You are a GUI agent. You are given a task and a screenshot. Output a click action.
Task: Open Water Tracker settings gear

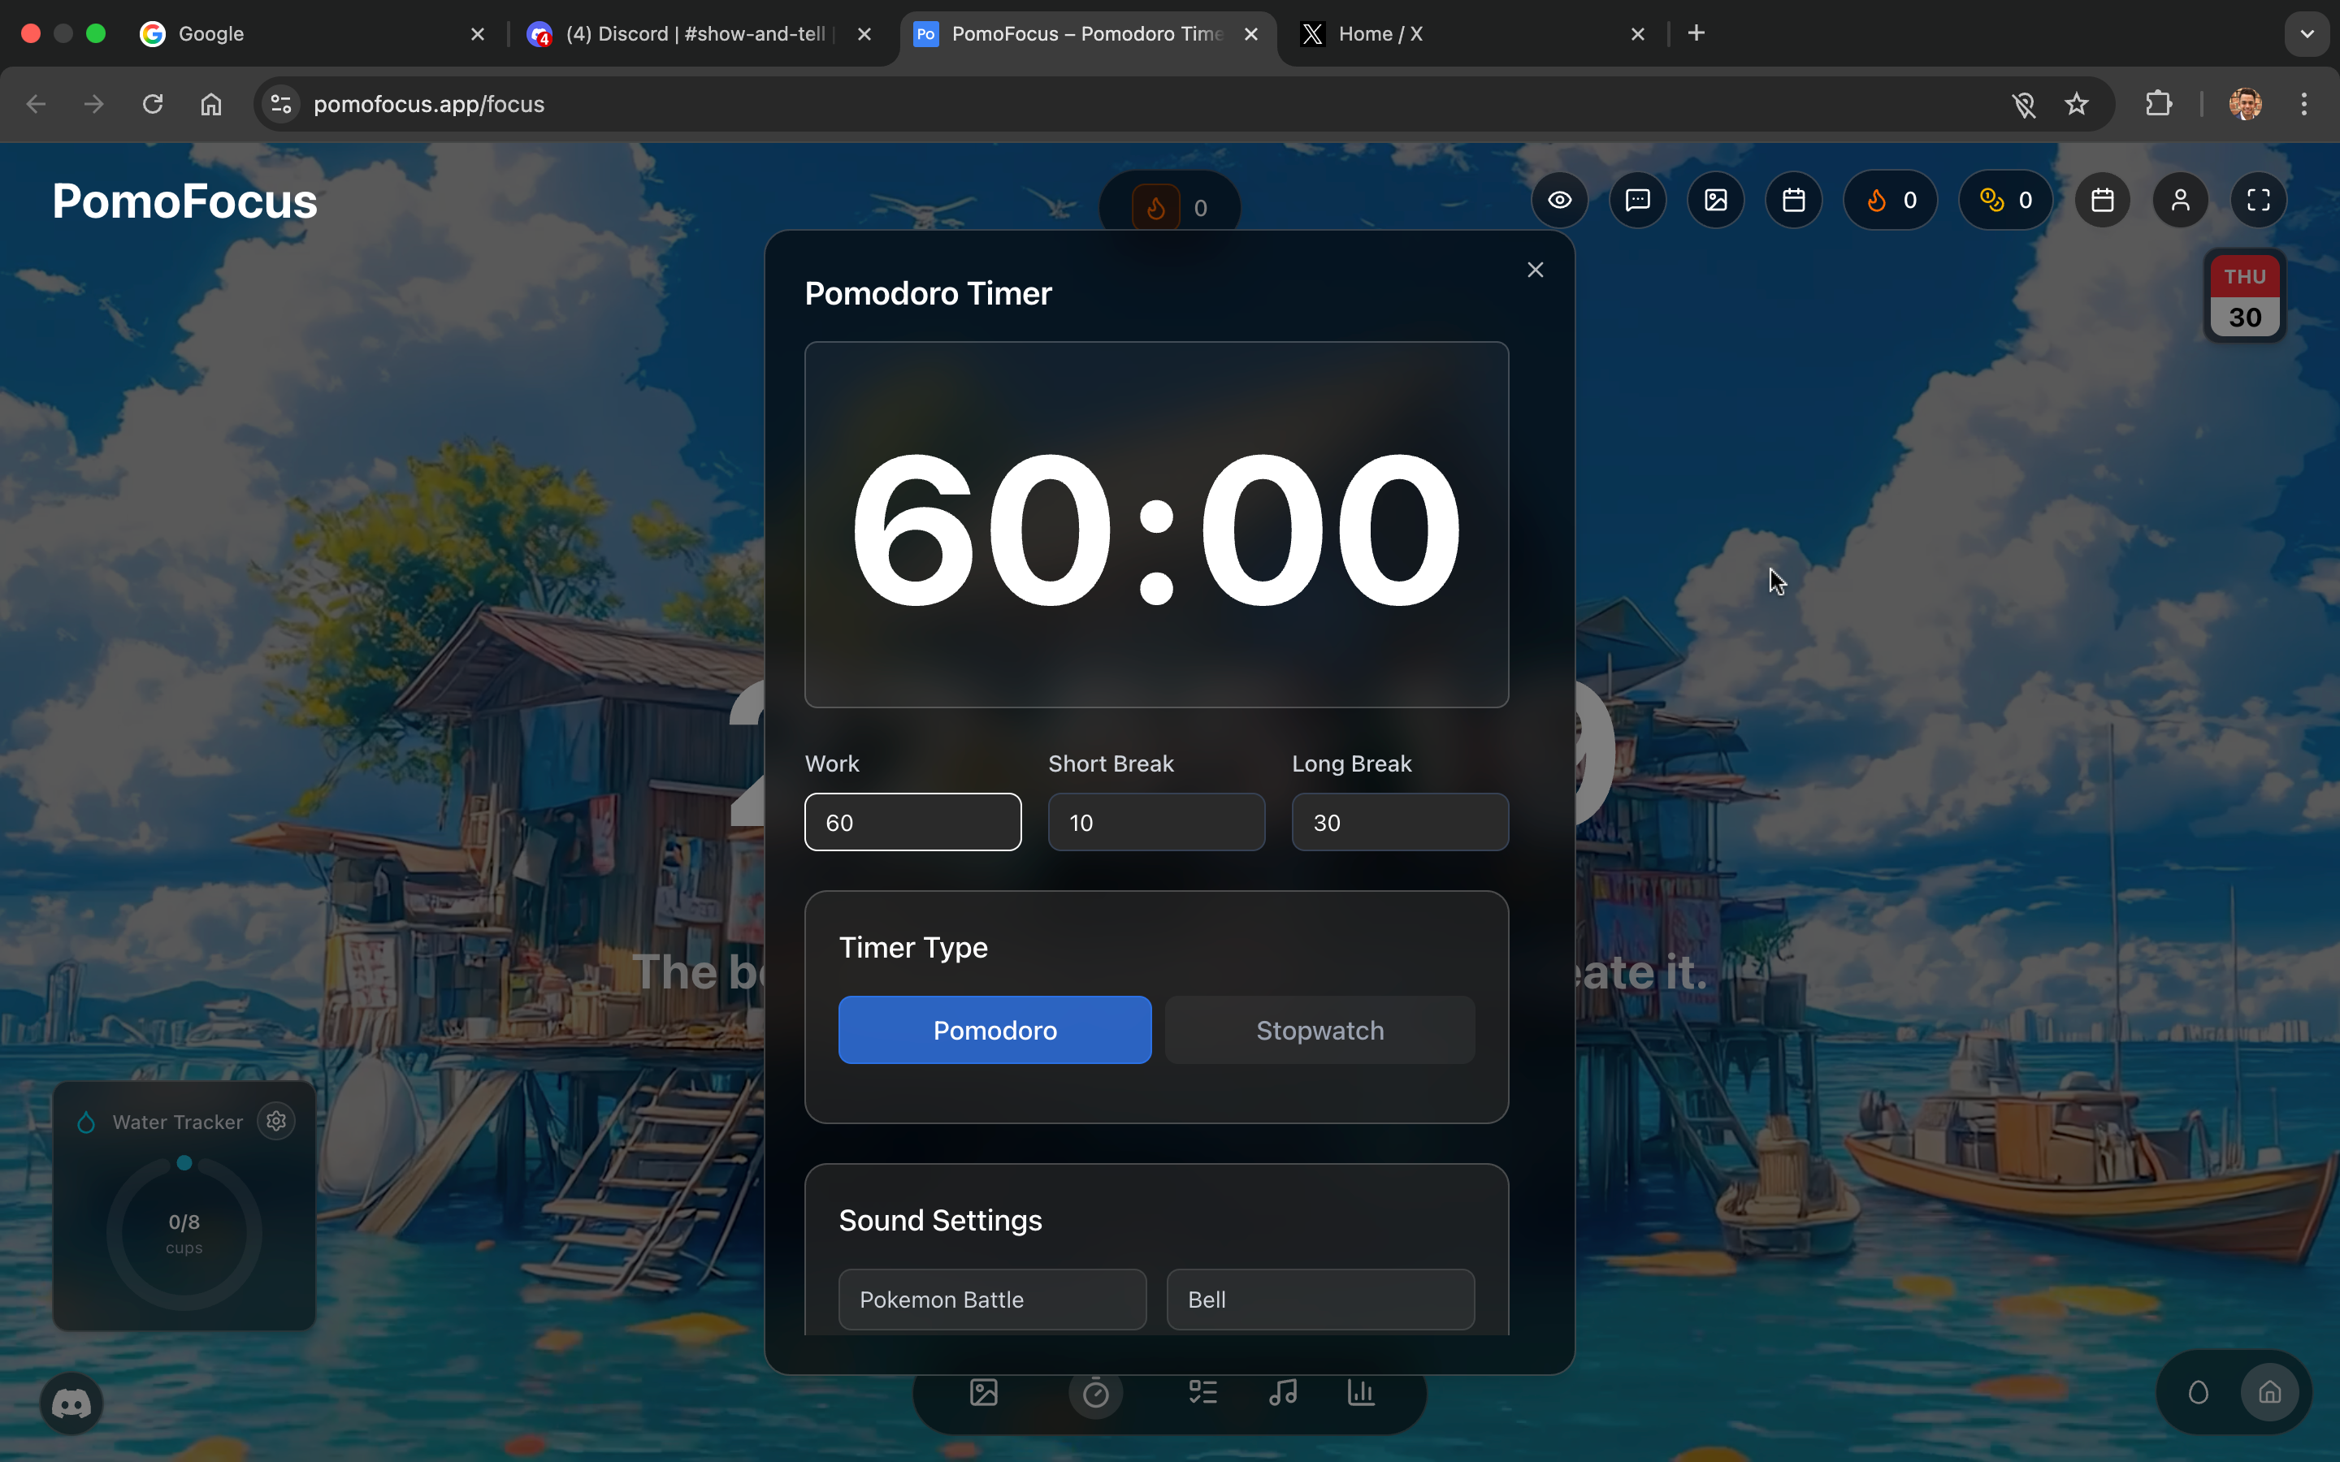click(x=276, y=1121)
